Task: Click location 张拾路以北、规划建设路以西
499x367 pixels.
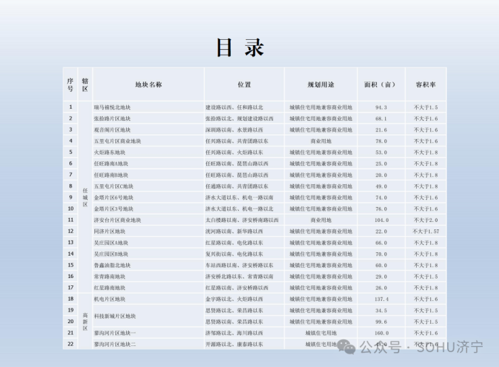Action: pyautogui.click(x=239, y=119)
